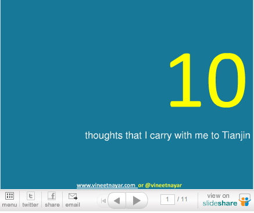Click the "/ 11" total slide count
Screen dimensions: 254x213
[x=183, y=199]
